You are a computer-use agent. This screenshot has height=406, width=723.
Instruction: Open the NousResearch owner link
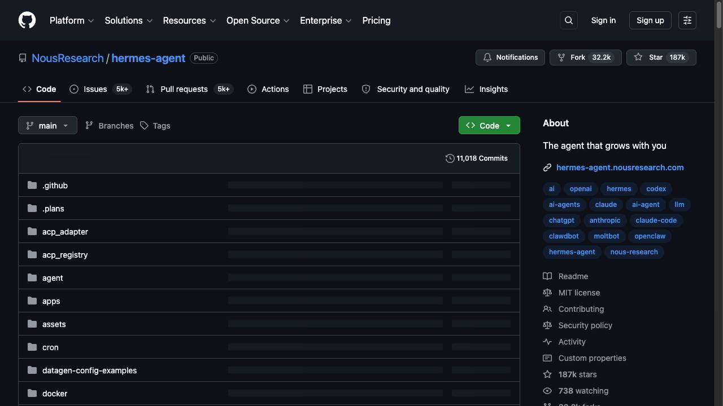click(68, 58)
